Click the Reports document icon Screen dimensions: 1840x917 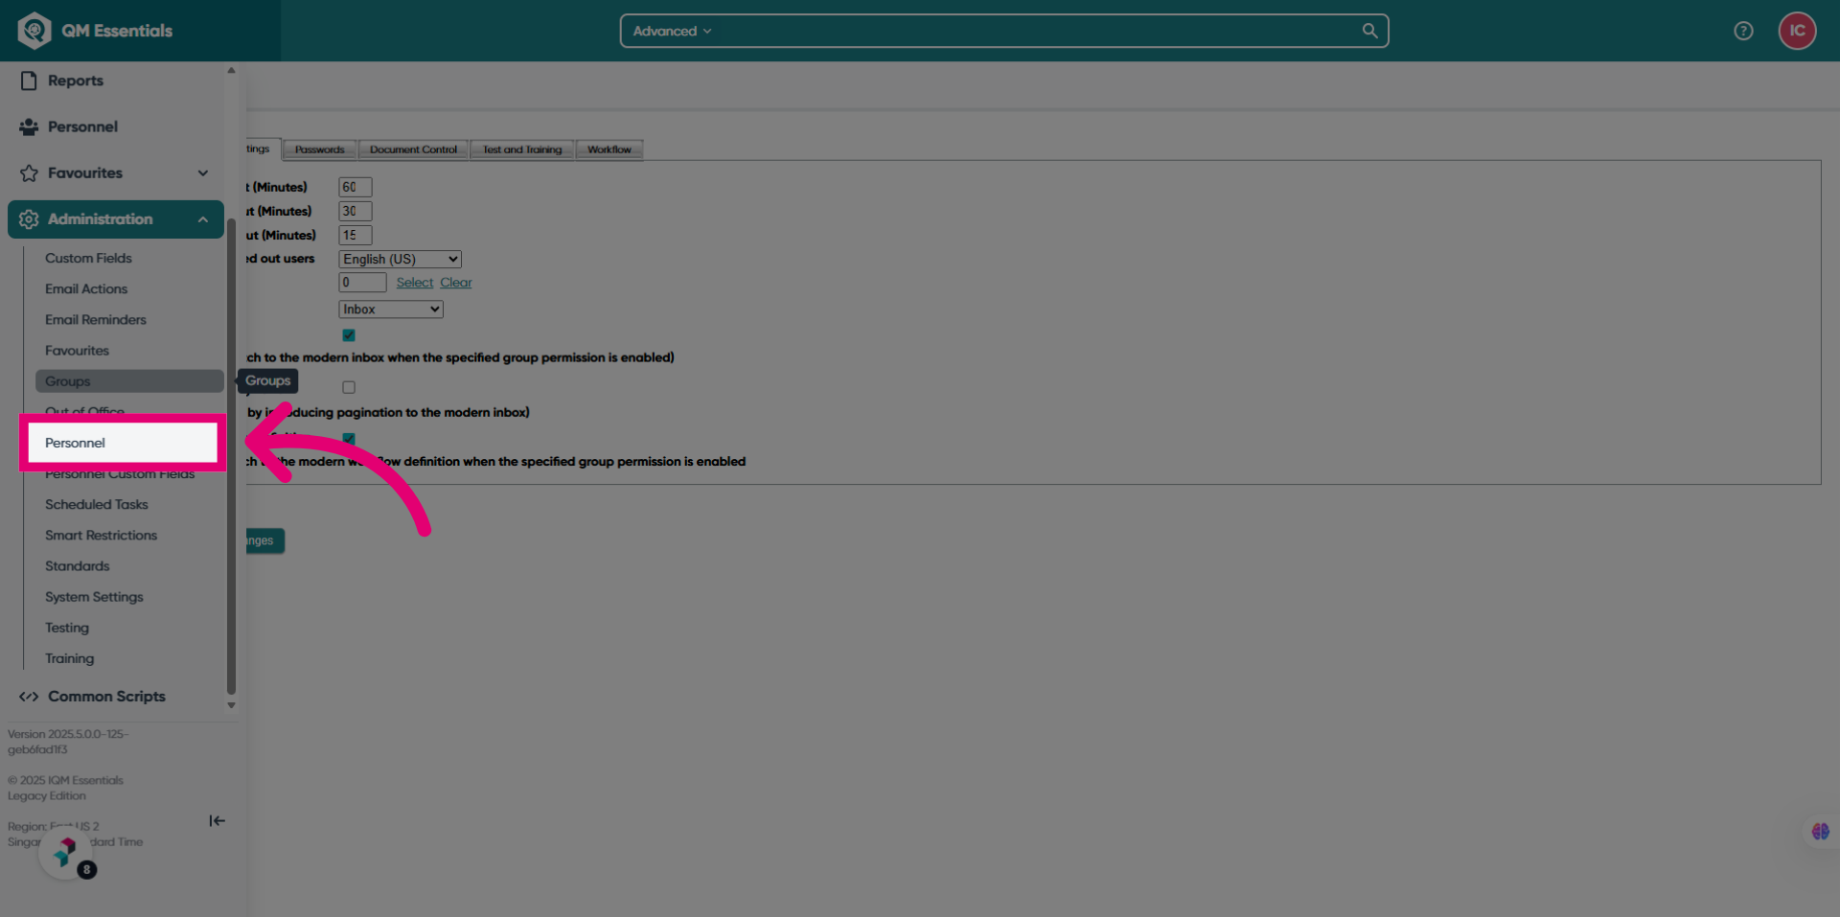(29, 80)
